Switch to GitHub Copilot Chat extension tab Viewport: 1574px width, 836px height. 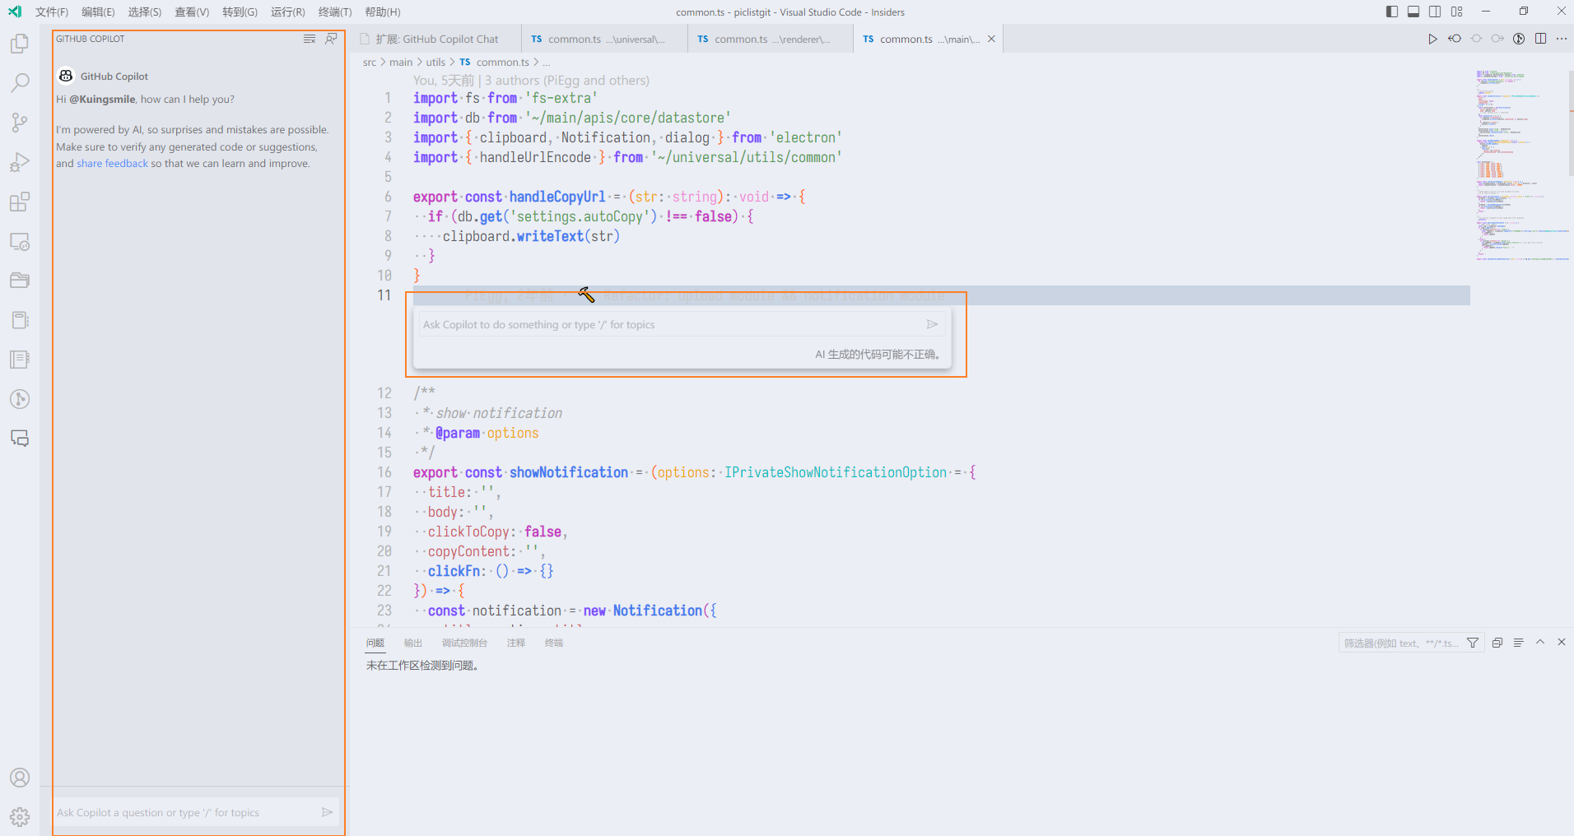(x=437, y=39)
